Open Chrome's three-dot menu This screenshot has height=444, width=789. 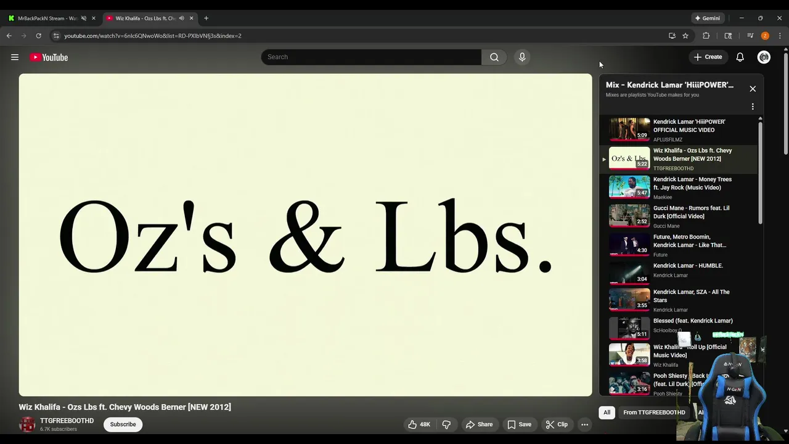[x=780, y=36]
